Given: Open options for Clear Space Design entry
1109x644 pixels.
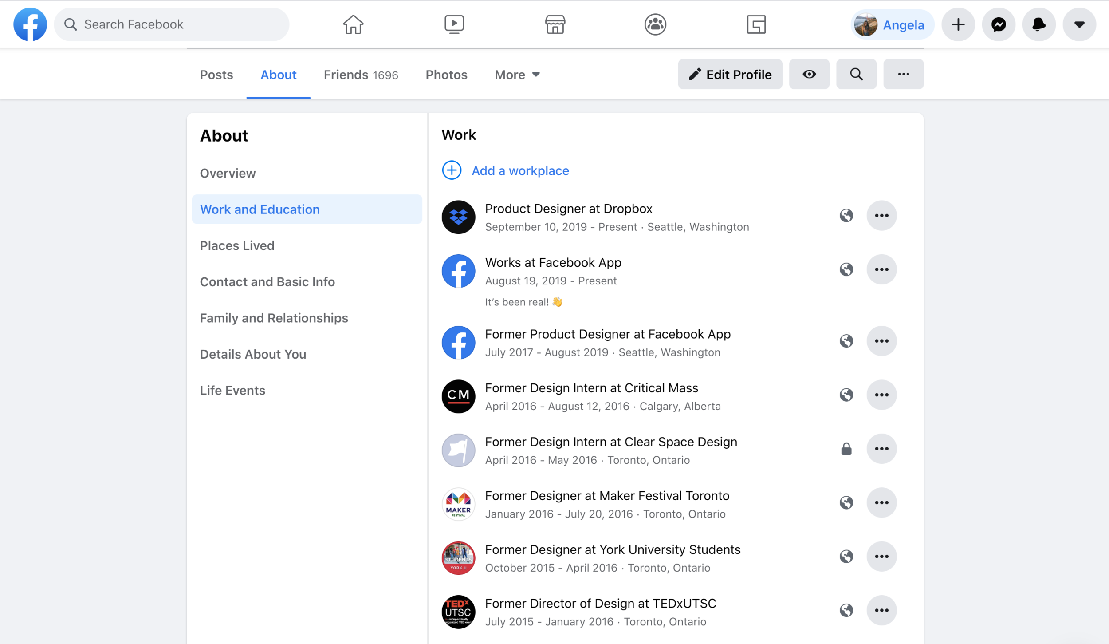Looking at the screenshot, I should 881,449.
